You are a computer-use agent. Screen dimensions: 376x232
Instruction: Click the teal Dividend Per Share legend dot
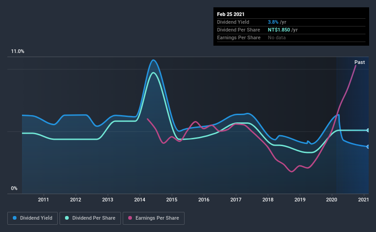[x=67, y=218]
